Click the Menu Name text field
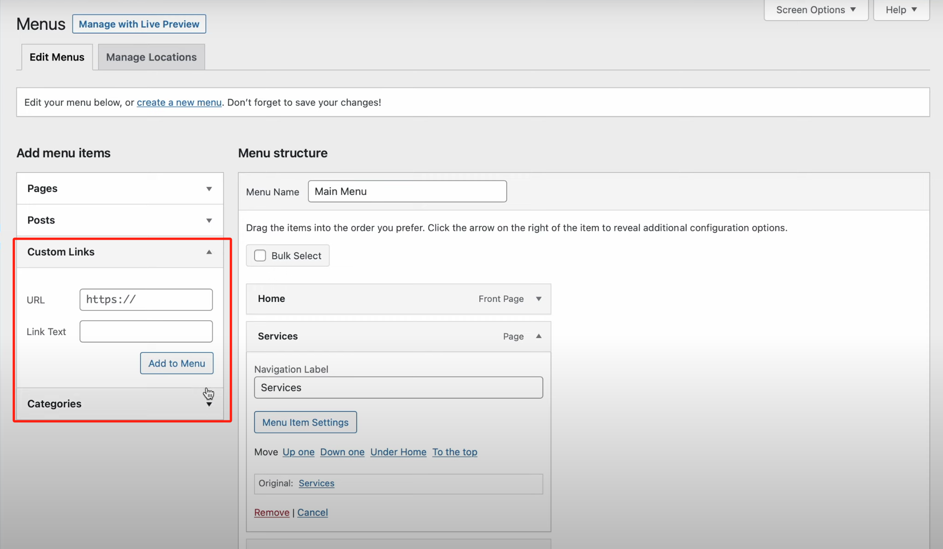Viewport: 943px width, 549px height. pyautogui.click(x=407, y=191)
